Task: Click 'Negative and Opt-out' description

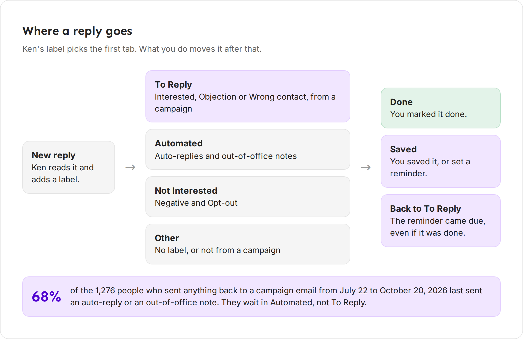Action: click(x=196, y=203)
